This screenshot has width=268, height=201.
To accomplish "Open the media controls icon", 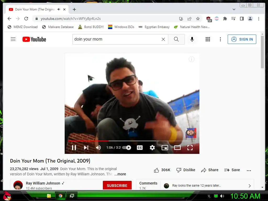I will [x=233, y=19].
